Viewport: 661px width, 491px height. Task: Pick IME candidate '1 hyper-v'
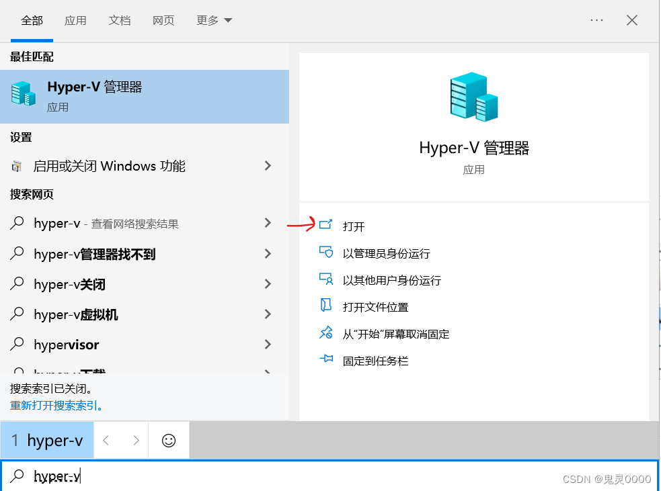(x=47, y=441)
